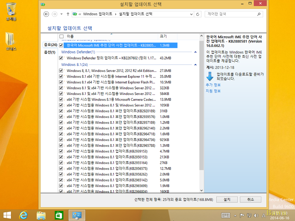Select update KB2939153 row
This screenshot has height=221, width=295.
(118, 151)
